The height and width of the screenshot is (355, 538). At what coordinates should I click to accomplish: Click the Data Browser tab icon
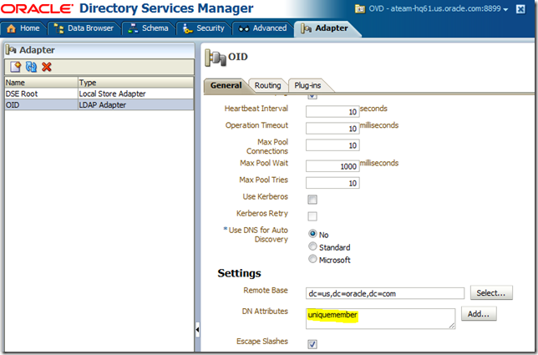tap(58, 28)
